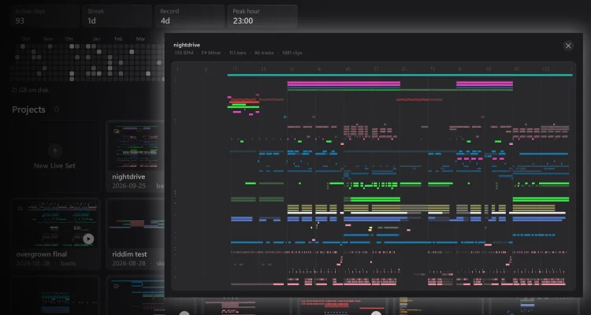Select the magenta clip starting at bar 81

tap(485, 83)
